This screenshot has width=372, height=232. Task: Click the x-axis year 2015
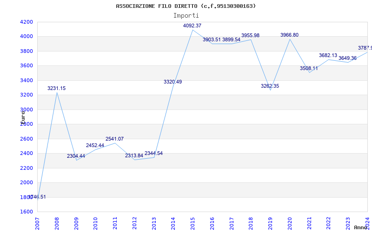click(x=193, y=223)
